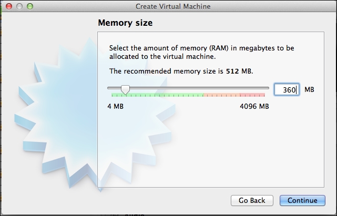Image resolution: width=337 pixels, height=216 pixels.
Task: Click the MB unit label beside field
Action: coord(309,89)
